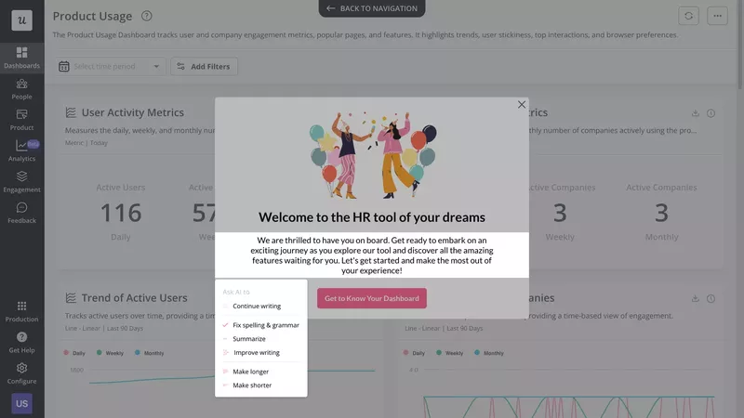Select Fix spelling & grammar option
744x418 pixels.
265,325
